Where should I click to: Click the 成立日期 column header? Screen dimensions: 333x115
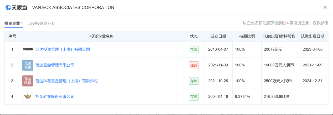[218, 36]
